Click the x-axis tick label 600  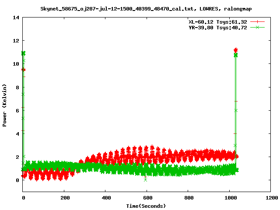(148, 198)
